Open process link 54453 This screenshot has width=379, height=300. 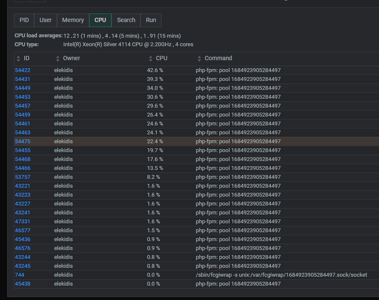click(23, 97)
